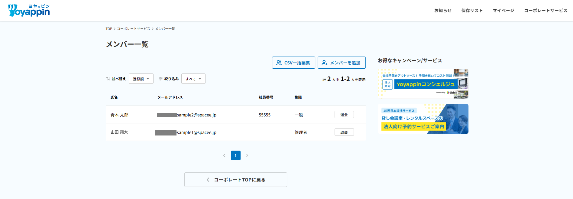Viewport: 573px width, 199px height.
Task: Open 保存リスト in the top navigation
Action: (472, 11)
